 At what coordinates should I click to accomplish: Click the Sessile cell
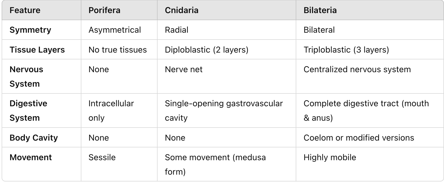(x=102, y=157)
